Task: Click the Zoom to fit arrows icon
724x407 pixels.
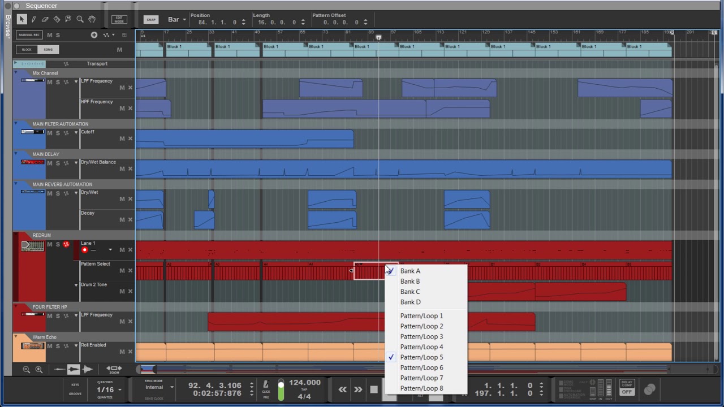Action: coord(114,369)
